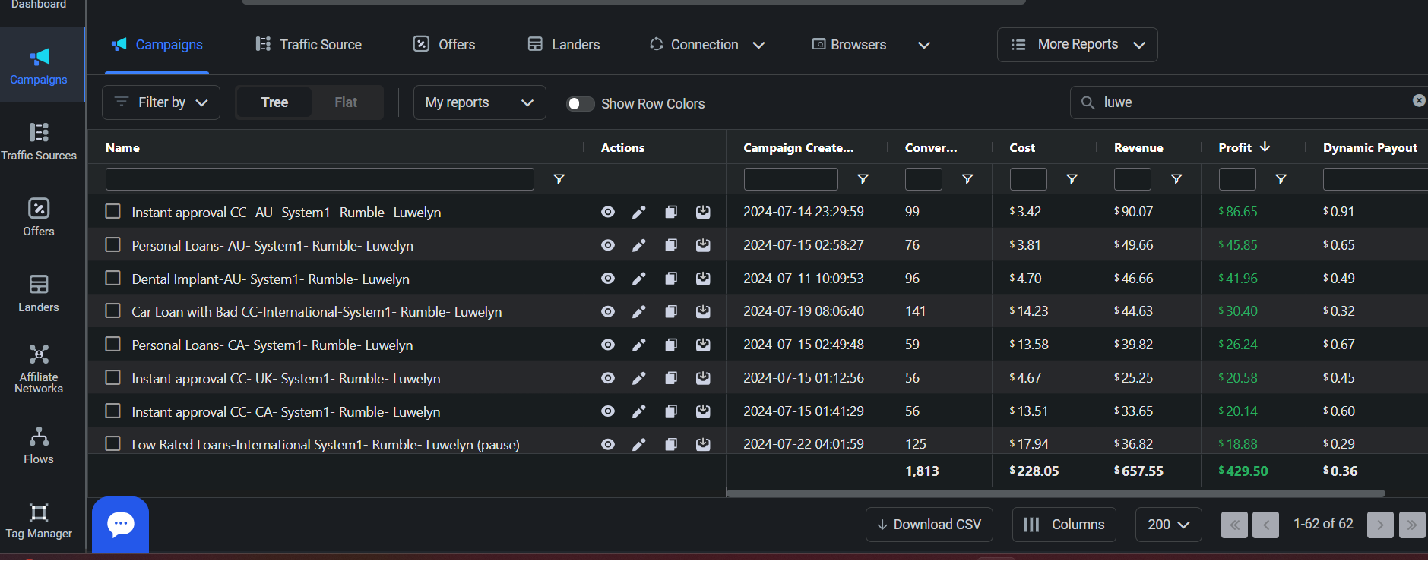Open the My reports dropdown
Image resolution: width=1428 pixels, height=561 pixels.
click(480, 102)
